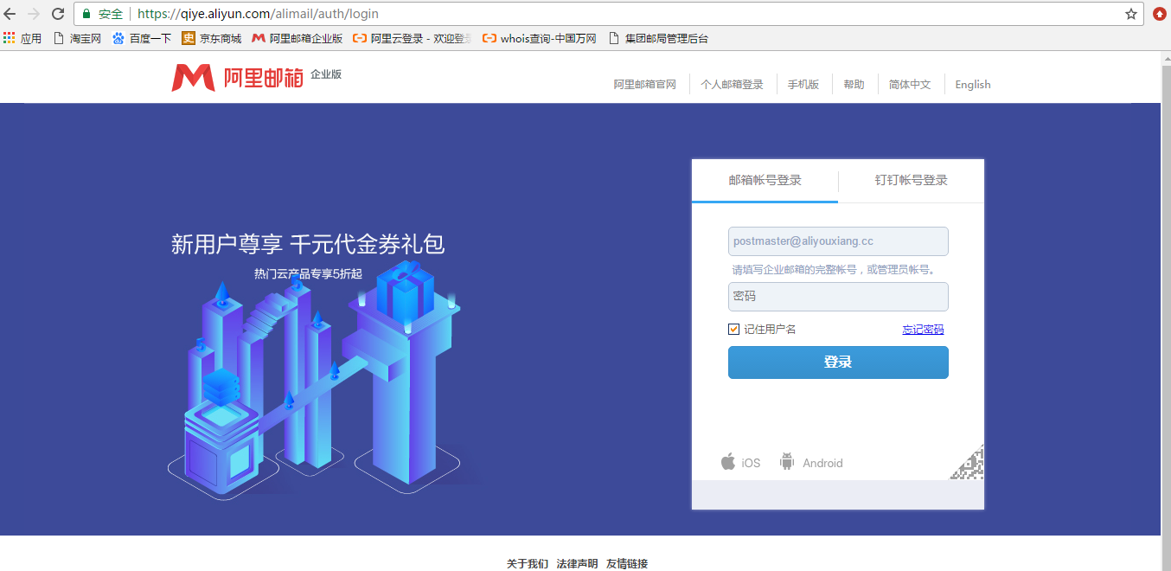
Task: Click the Alimail red M logo
Action: pos(193,78)
